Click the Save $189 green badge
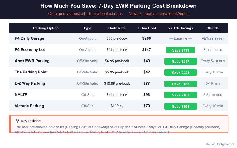The image size is (237, 148). coord(180,84)
